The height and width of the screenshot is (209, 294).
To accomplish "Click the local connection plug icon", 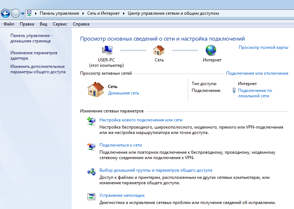I will pyautogui.click(x=234, y=90).
